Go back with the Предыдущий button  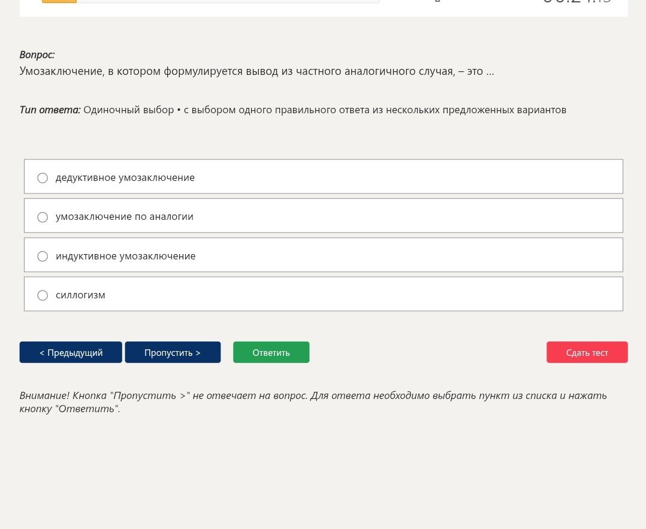(x=71, y=352)
